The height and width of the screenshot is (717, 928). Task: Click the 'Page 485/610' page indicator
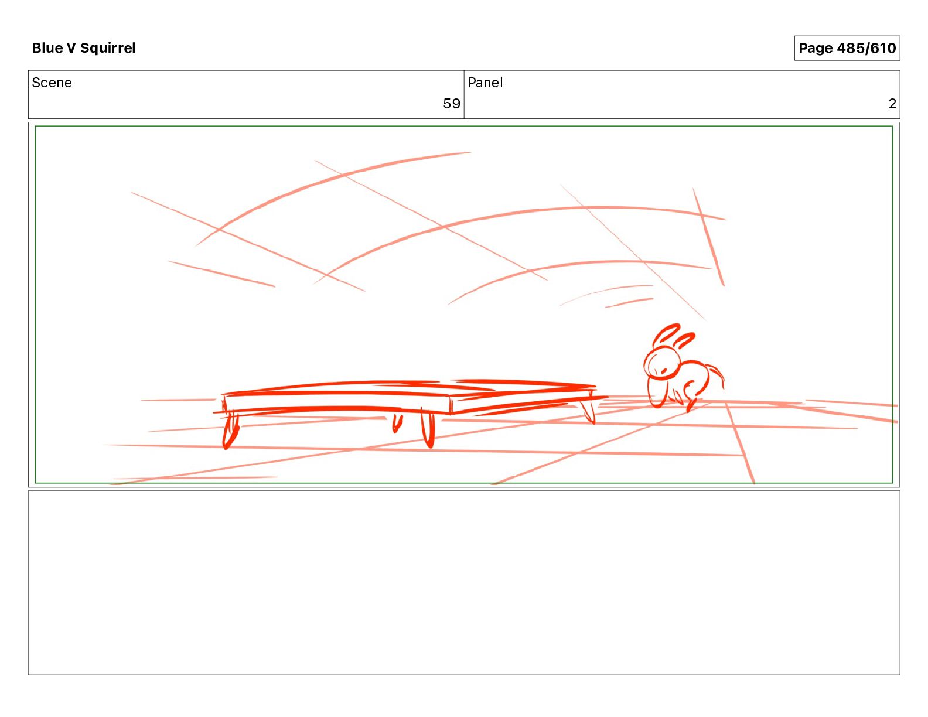(847, 48)
